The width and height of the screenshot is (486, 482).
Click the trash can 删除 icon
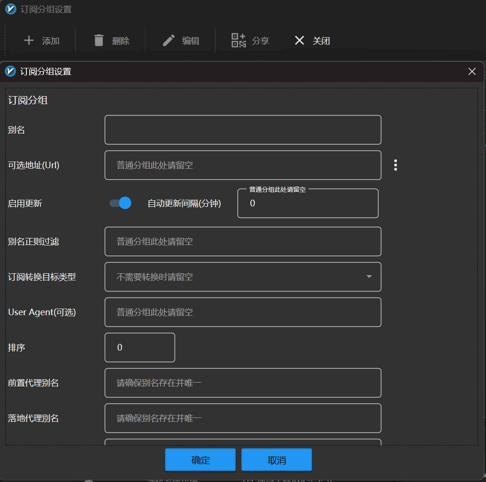point(99,41)
